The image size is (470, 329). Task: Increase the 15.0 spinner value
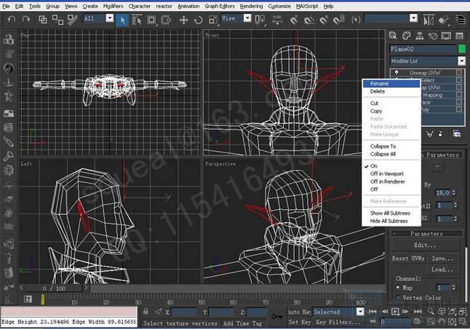(454, 191)
